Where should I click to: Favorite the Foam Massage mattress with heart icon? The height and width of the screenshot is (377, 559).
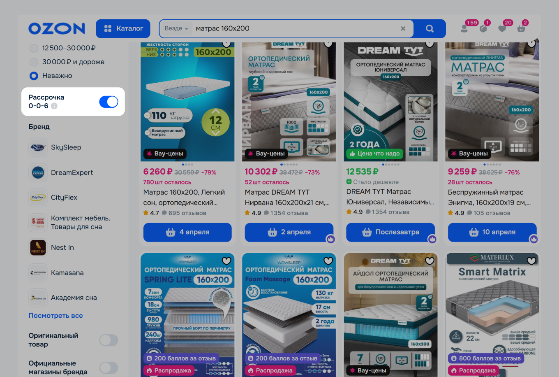point(328,261)
